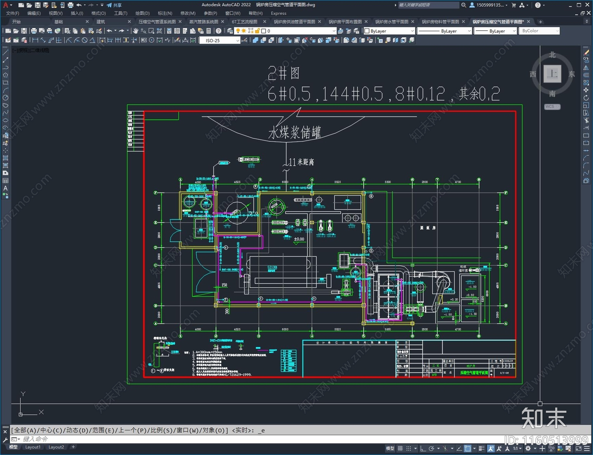Toggle the drawing grid display in status bar
The height and width of the screenshot is (455, 593).
point(400,448)
